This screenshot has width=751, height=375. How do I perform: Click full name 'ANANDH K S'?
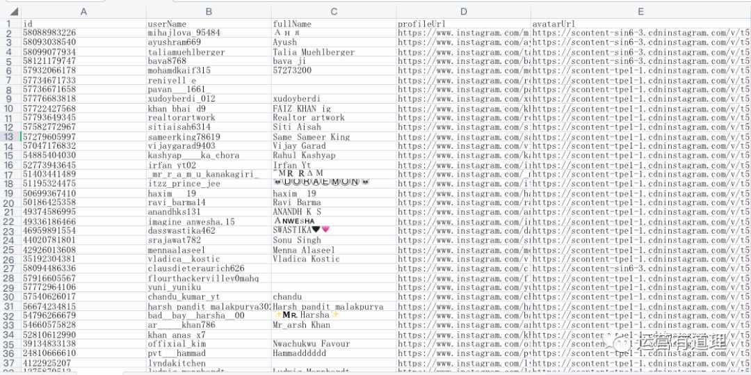pos(297,212)
